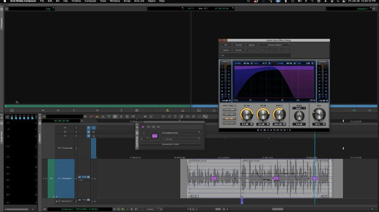
Task: Click the red Lift segment arrow tool
Action: 91,117
